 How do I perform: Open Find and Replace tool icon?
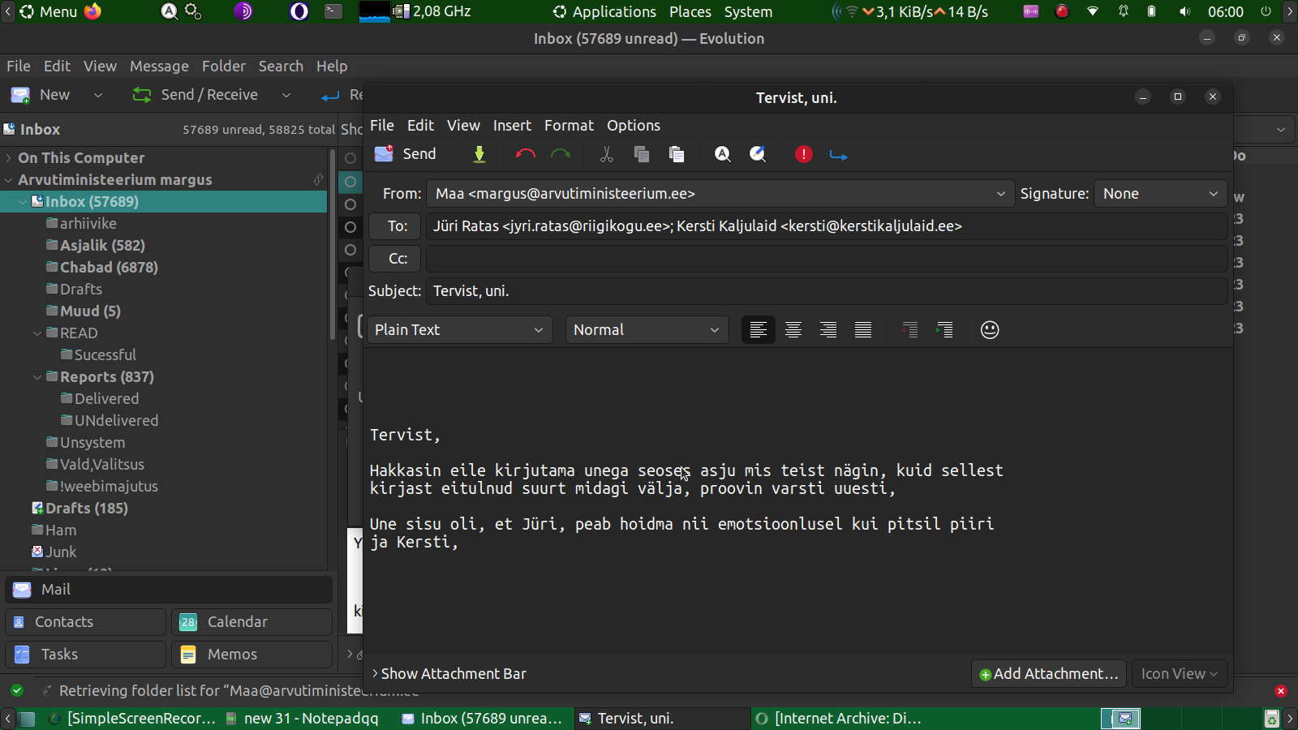tap(758, 154)
